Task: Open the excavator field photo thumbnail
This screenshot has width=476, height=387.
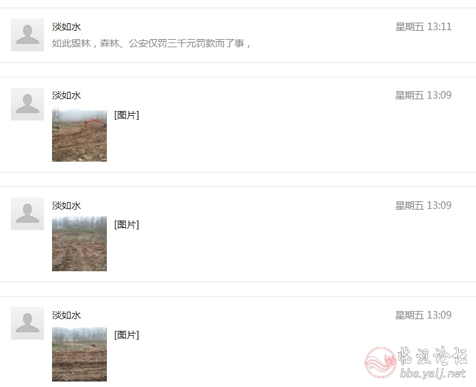Action: [79, 134]
